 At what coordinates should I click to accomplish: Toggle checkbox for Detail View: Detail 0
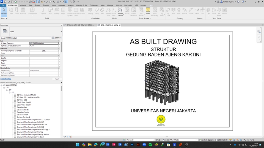[x=15, y=102]
